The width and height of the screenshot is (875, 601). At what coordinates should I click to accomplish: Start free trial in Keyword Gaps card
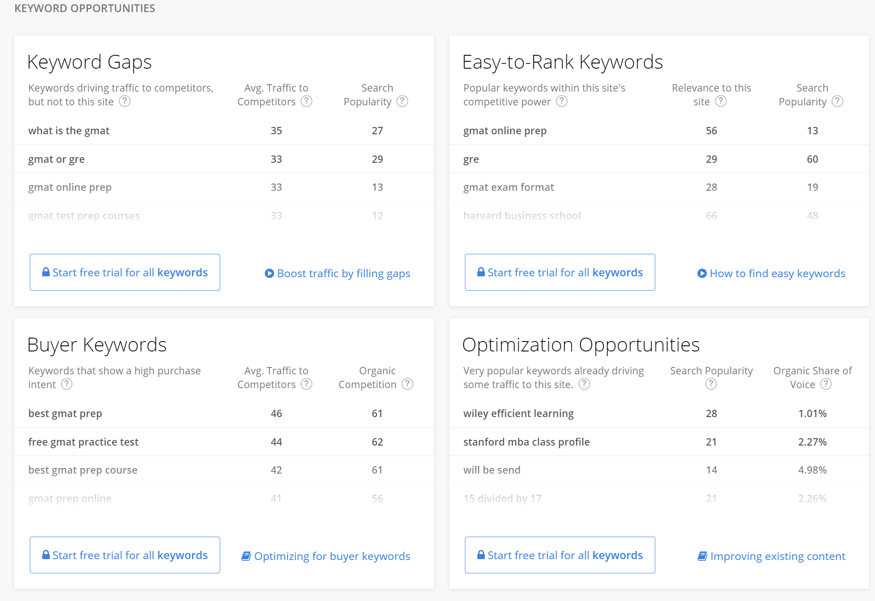coord(125,272)
